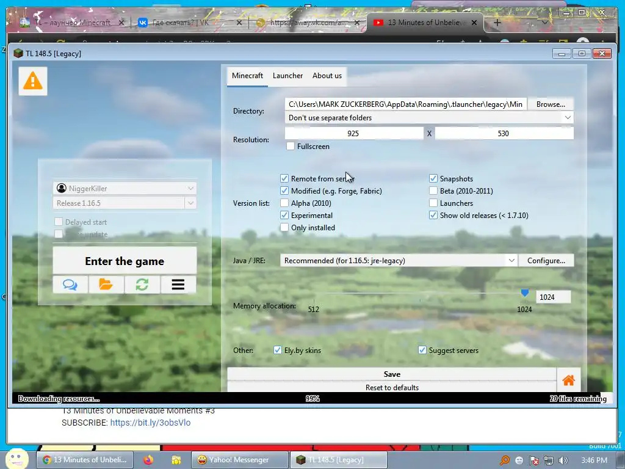Uncheck Show old releases (< 1.7.10)
Screen dimensions: 625x469
(433, 216)
